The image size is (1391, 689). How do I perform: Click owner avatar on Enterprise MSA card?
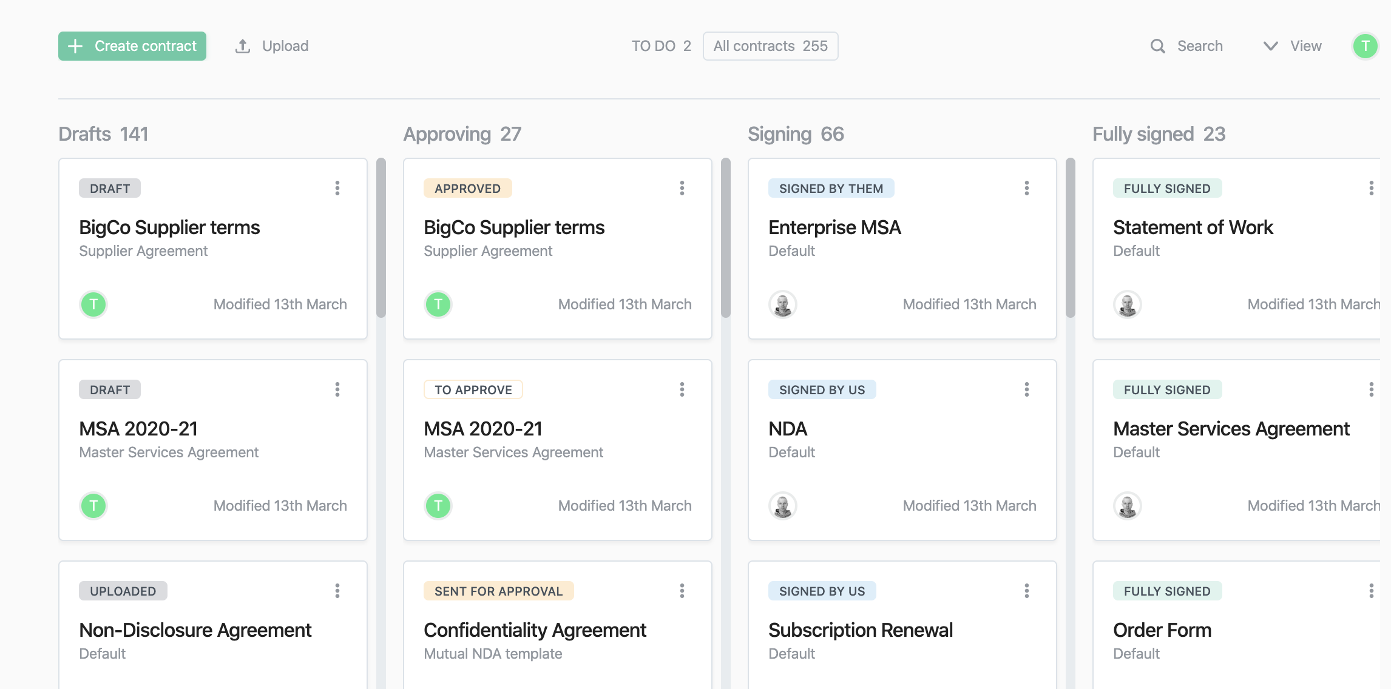[783, 304]
